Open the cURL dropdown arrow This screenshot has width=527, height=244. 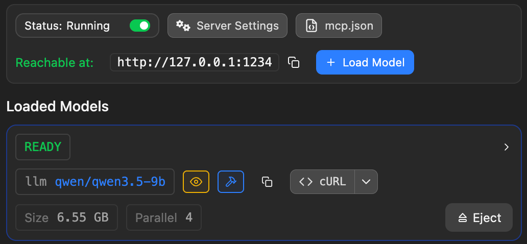point(366,182)
